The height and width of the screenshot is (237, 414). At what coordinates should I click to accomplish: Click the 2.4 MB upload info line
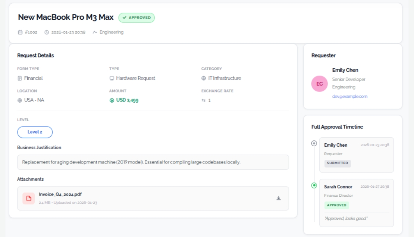[x=68, y=203]
